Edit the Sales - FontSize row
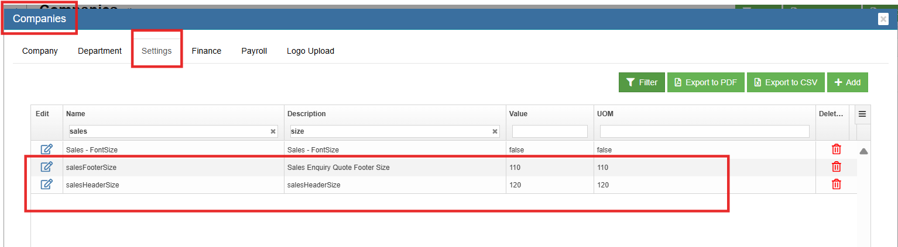This screenshot has height=247, width=898. coord(47,149)
